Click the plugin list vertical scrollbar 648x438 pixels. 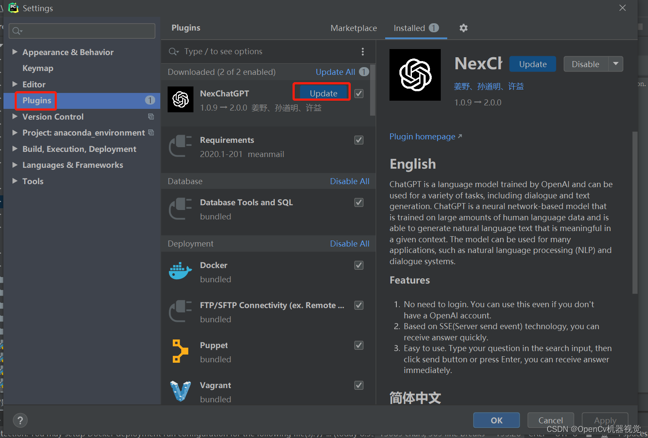373,90
